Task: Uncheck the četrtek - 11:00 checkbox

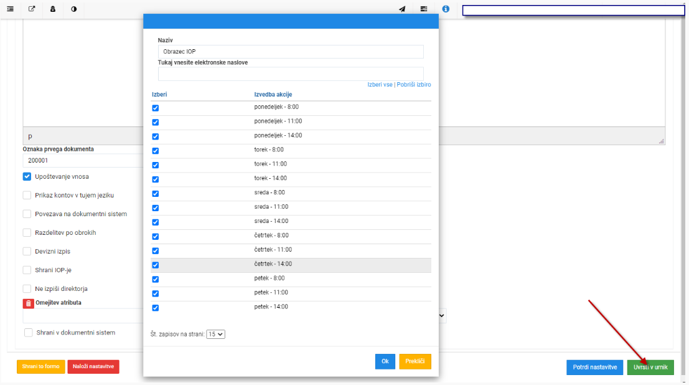Action: 156,251
